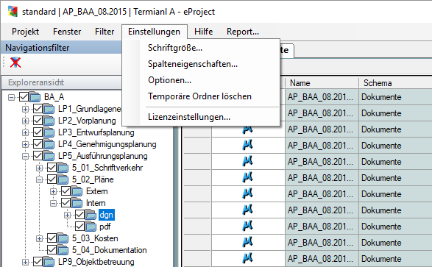Expand the 5_01_Schriftverkehr node
The width and height of the screenshot is (432, 267).
(40, 168)
